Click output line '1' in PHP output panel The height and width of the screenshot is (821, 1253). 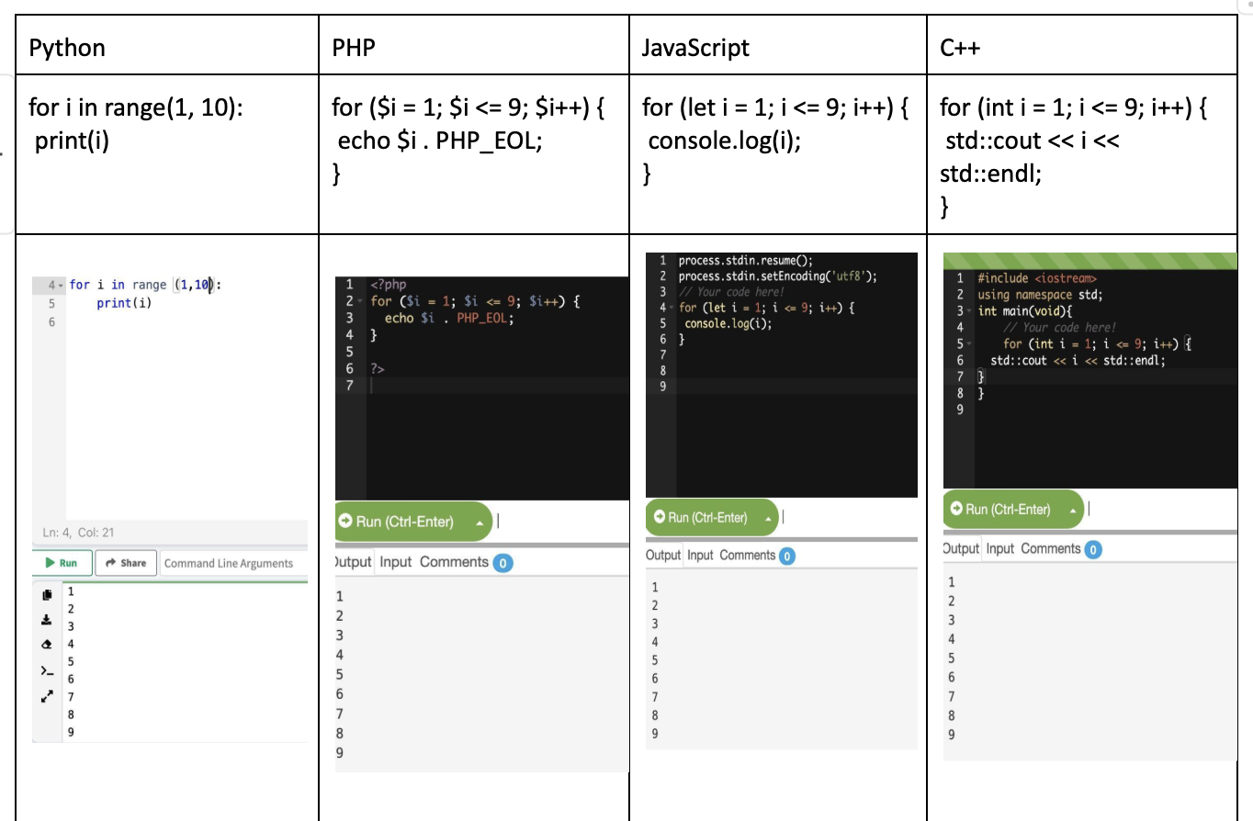point(340,596)
